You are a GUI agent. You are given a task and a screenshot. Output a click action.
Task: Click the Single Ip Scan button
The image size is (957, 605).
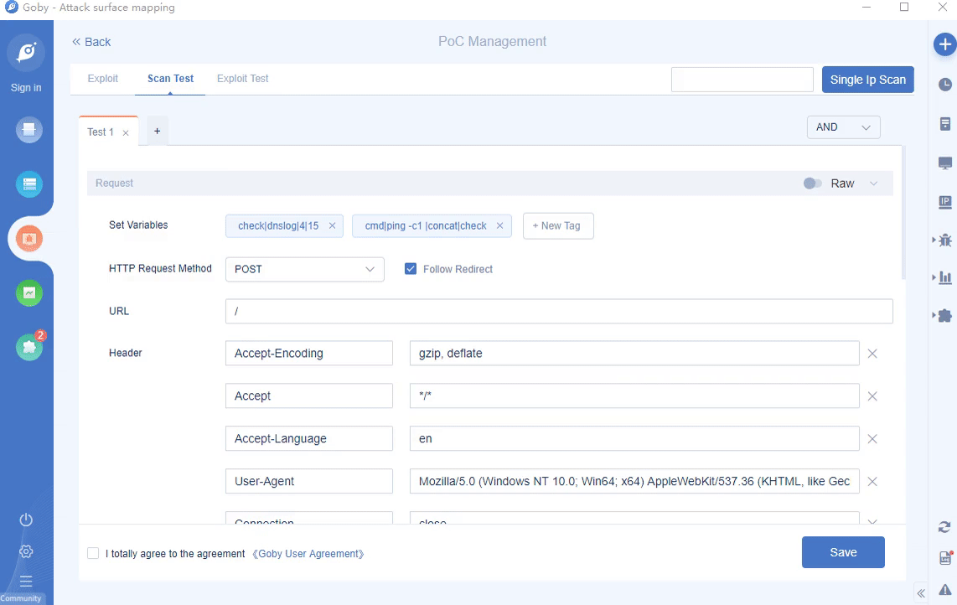click(867, 80)
